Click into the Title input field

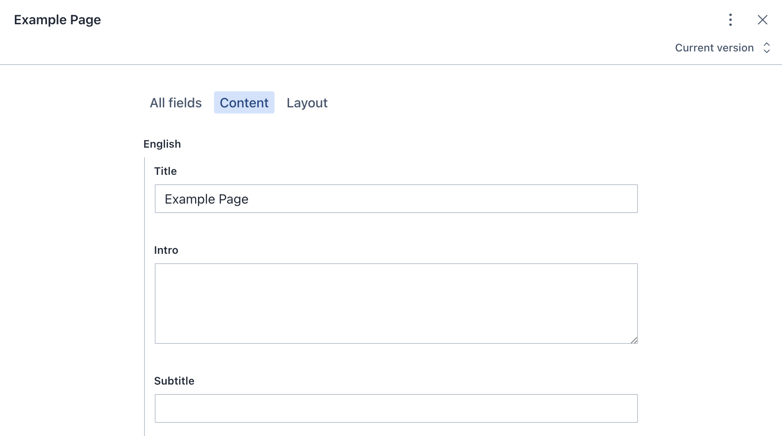coord(396,199)
